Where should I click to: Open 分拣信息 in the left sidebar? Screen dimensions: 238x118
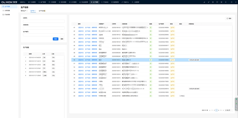7,11
